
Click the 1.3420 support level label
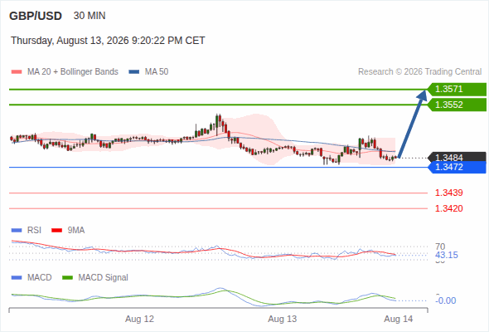click(448, 208)
